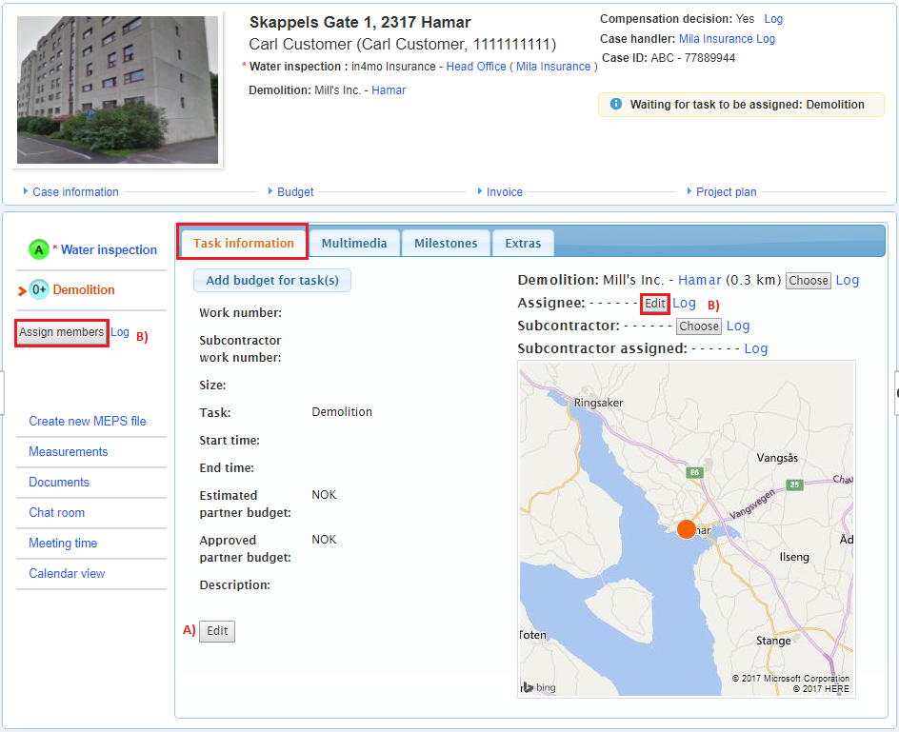Select the Extras tab
Viewport: 899px width, 732px height.
click(x=523, y=244)
